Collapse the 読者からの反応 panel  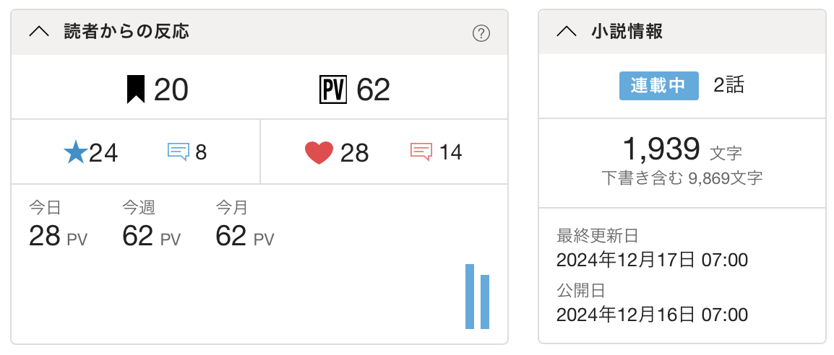tap(40, 32)
